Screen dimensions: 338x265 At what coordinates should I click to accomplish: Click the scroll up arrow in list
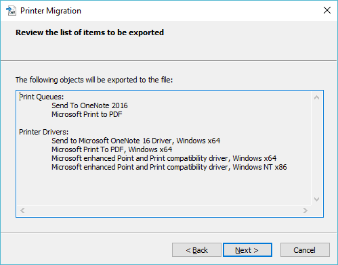coord(316,97)
